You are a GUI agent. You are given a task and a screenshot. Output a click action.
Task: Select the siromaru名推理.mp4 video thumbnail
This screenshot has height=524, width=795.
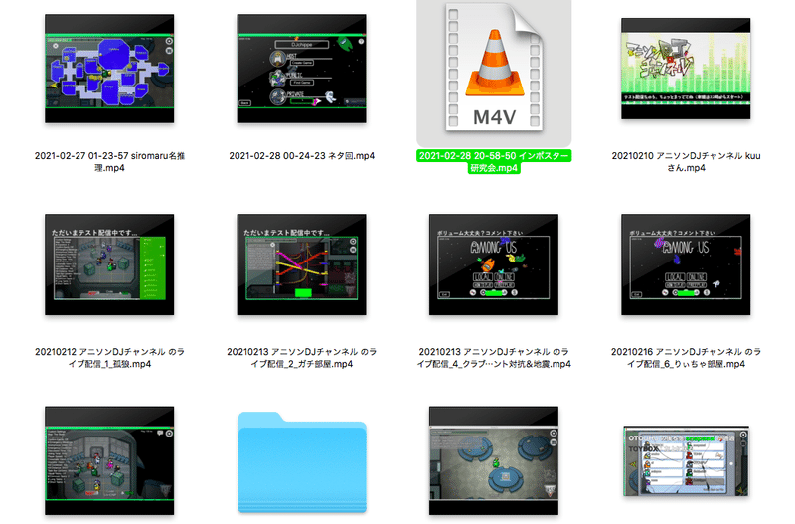point(109,69)
